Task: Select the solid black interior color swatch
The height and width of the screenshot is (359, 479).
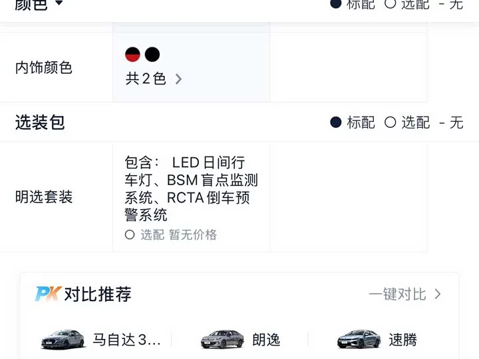Action: (152, 55)
